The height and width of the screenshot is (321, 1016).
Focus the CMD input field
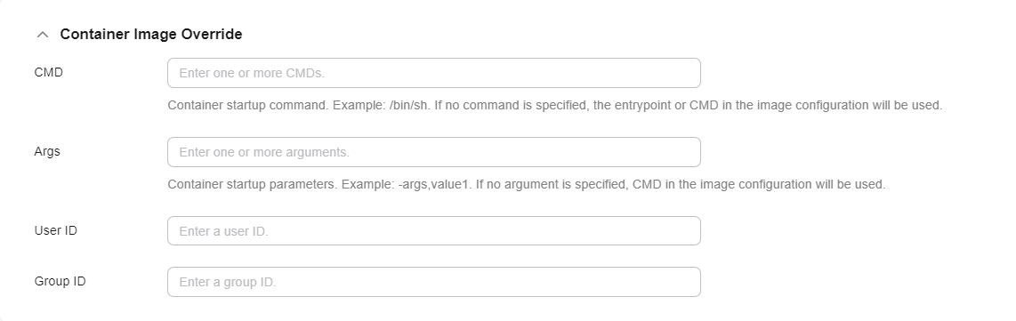tap(433, 73)
